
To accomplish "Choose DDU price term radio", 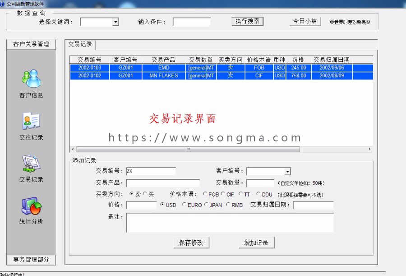I will click(258, 194).
